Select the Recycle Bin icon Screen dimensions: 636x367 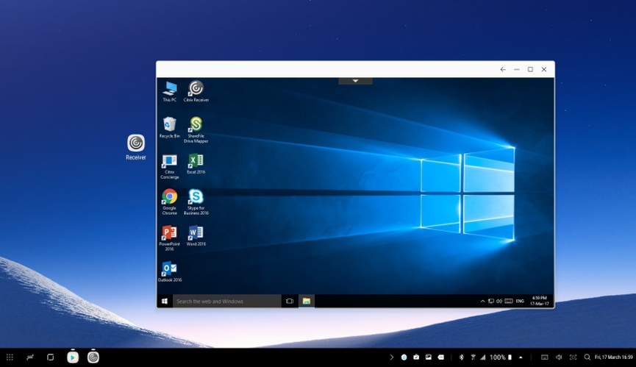click(169, 124)
